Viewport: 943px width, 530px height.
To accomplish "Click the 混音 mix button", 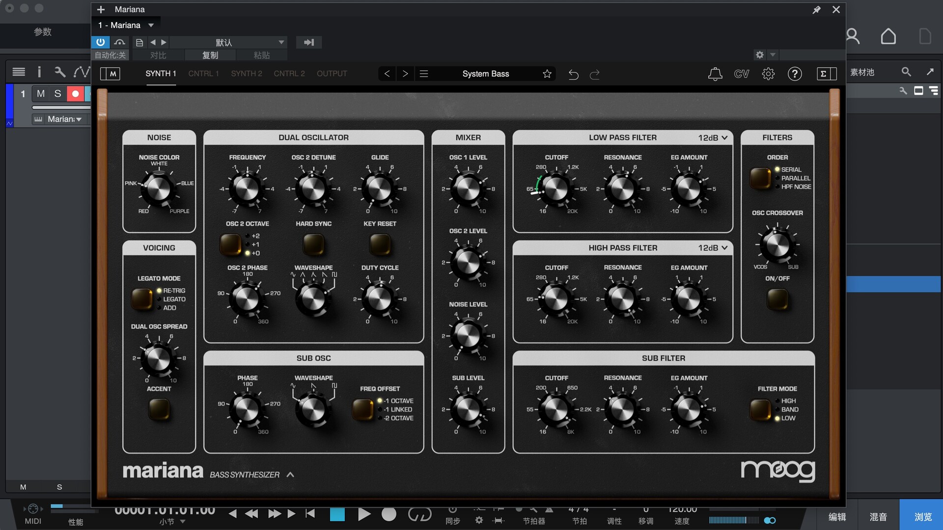I will pos(878,517).
